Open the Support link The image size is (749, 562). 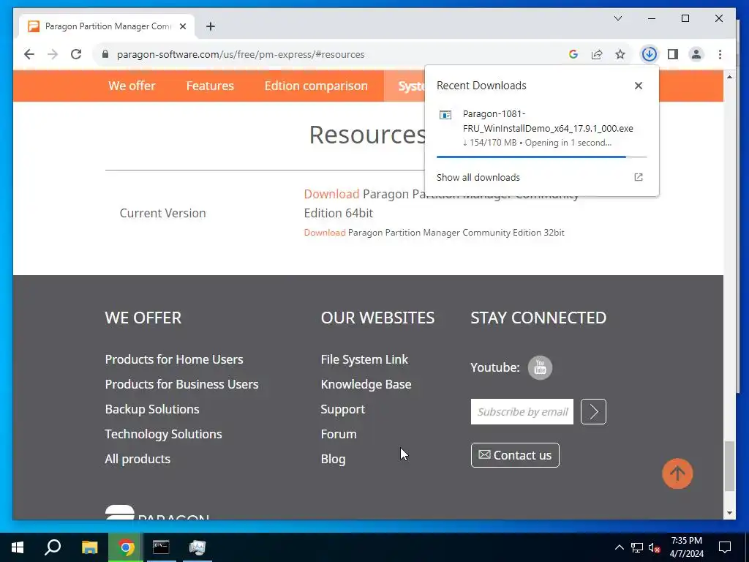coord(343,409)
